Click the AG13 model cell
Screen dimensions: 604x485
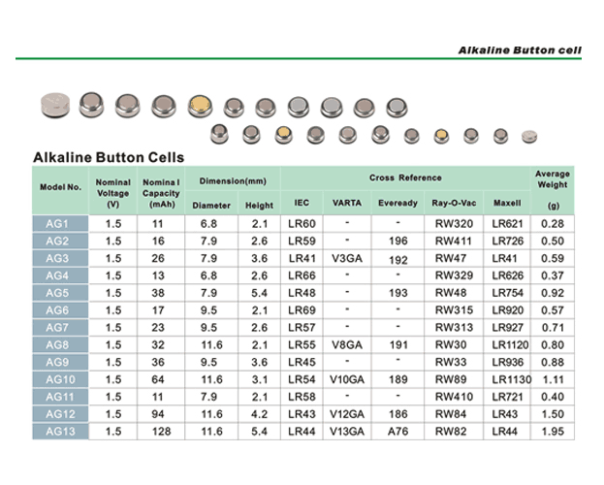pos(60,430)
